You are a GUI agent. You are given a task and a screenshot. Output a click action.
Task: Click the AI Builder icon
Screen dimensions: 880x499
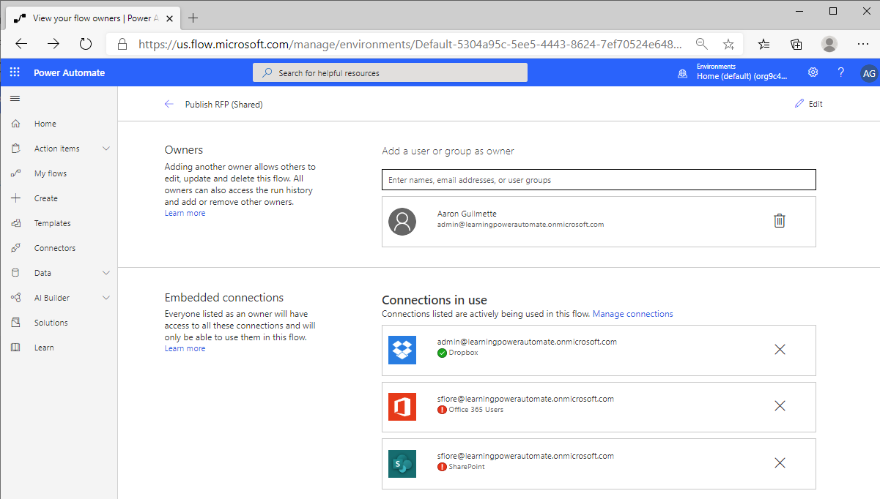coord(16,298)
